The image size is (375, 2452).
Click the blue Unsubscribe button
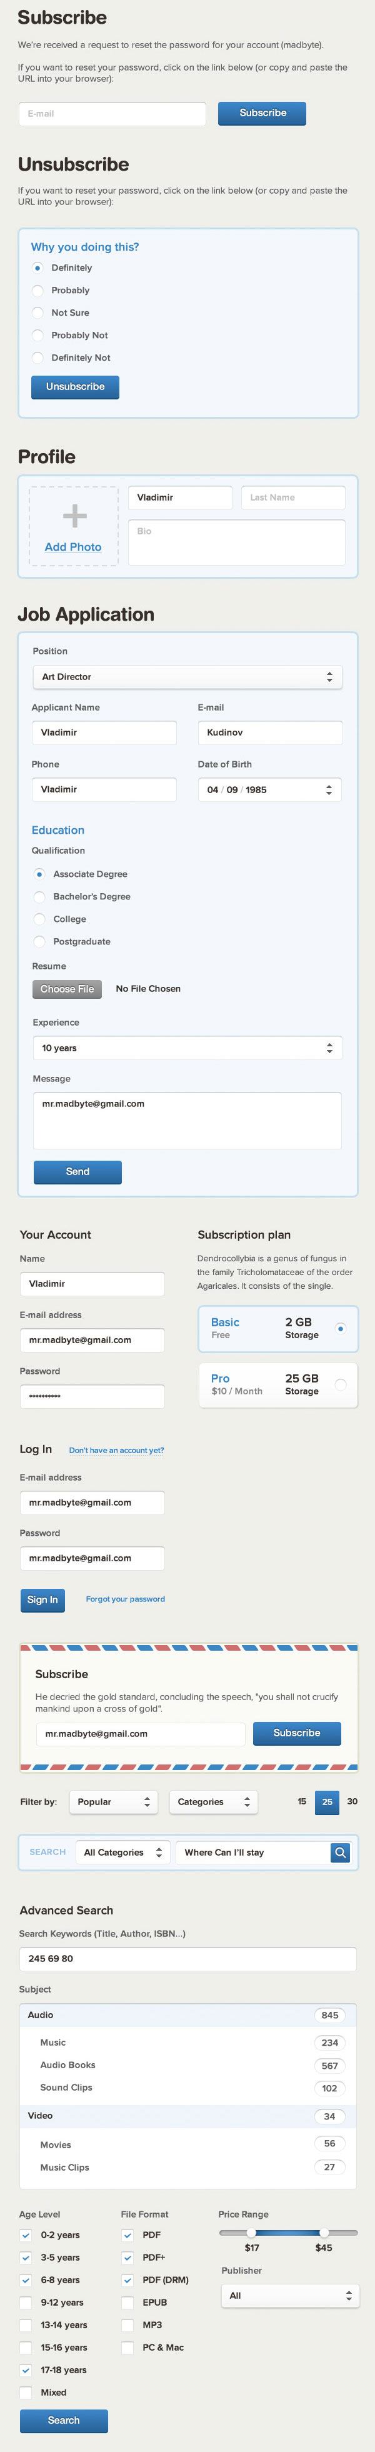click(x=75, y=386)
